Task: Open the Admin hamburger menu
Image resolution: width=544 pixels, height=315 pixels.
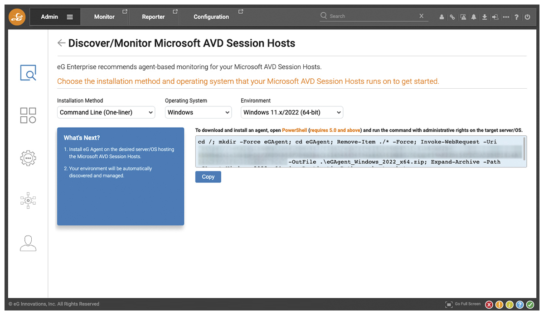Action: pyautogui.click(x=70, y=17)
